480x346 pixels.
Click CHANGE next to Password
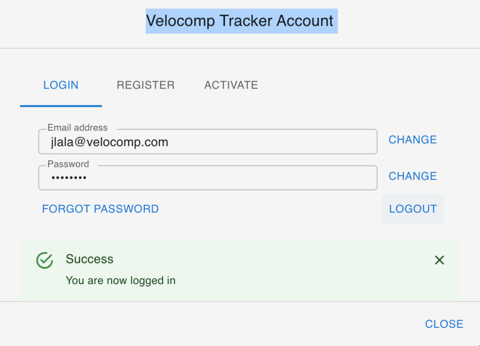coord(412,176)
